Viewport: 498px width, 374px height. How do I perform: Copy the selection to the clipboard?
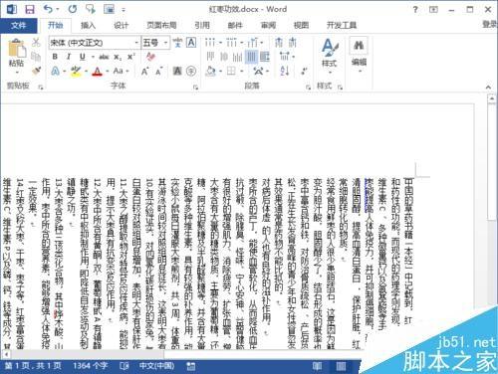point(36,57)
